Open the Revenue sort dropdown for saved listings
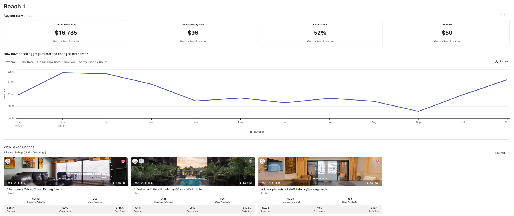The image size is (514, 216). pos(502,153)
